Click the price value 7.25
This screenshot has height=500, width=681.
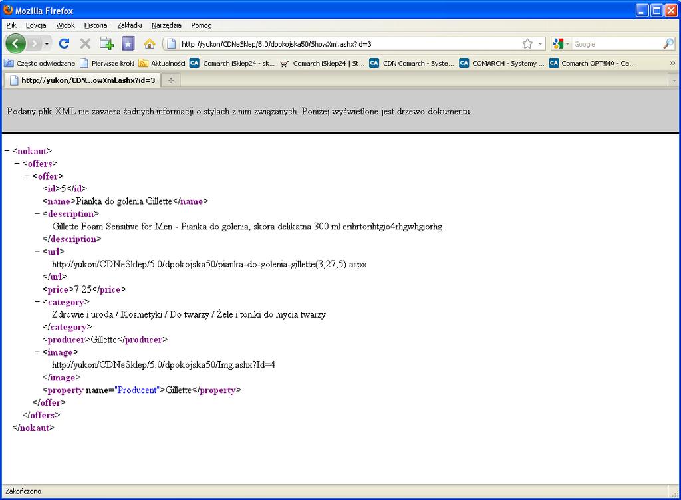[x=83, y=289]
